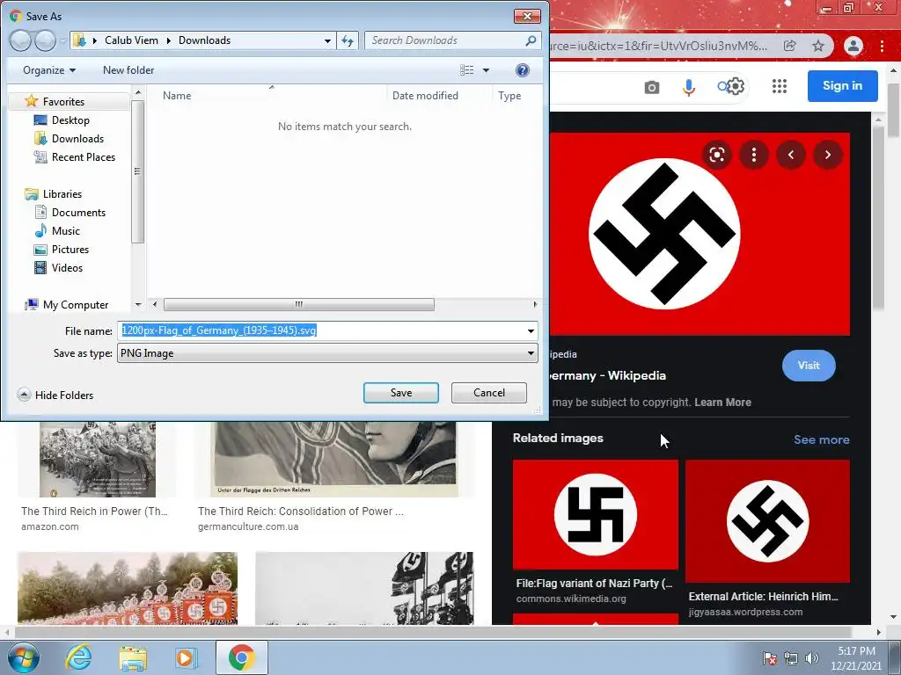The width and height of the screenshot is (901, 675).
Task: Open the Windows Start menu
Action: [x=24, y=657]
